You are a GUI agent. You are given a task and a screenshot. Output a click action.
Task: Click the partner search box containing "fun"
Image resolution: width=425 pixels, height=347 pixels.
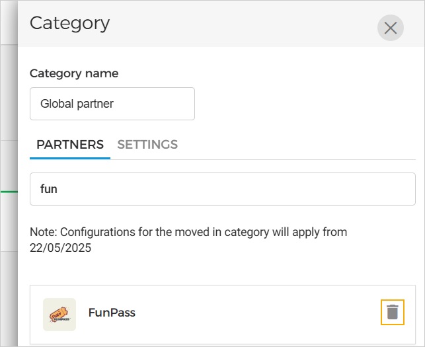[x=222, y=189]
